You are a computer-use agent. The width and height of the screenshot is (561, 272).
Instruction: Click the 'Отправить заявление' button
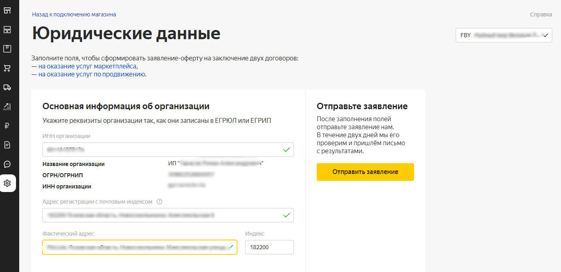(365, 172)
